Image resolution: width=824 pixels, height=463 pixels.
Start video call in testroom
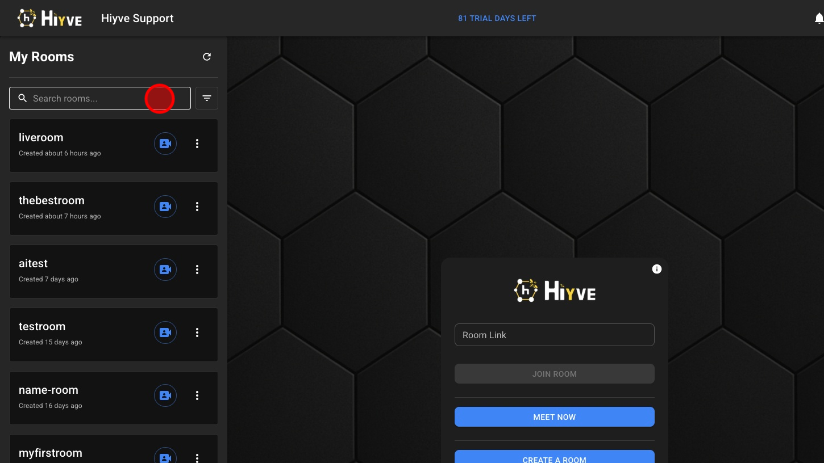click(165, 332)
